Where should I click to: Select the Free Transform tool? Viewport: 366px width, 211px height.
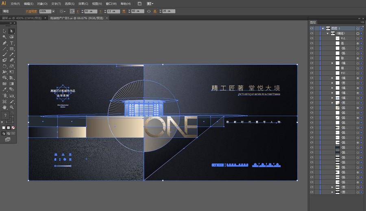[x=11, y=72]
